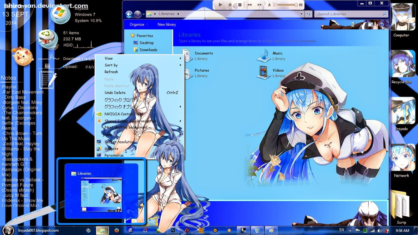
Task: Launch Photoshop from the taskbar
Action: tap(173, 230)
